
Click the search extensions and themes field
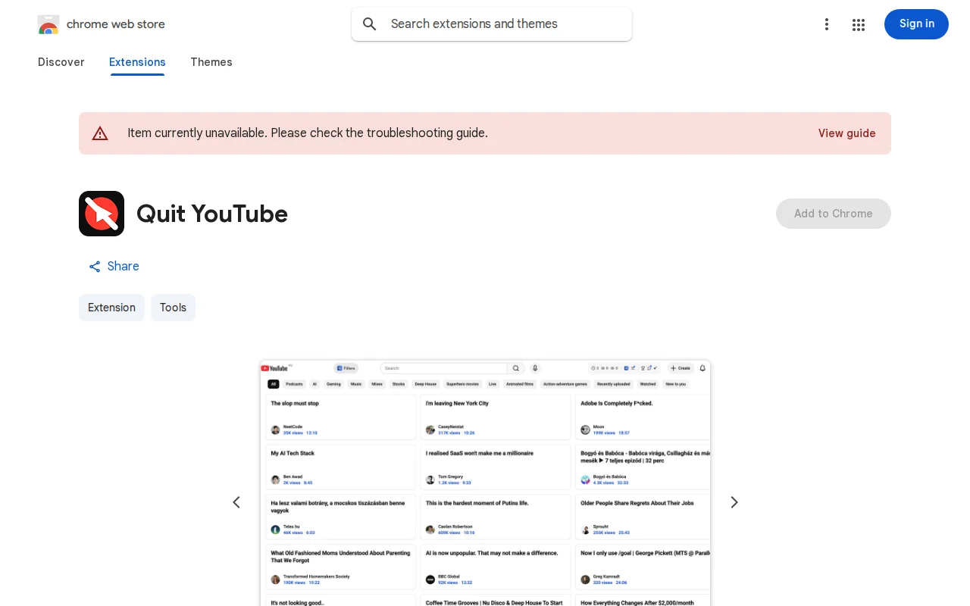pyautogui.click(x=492, y=24)
